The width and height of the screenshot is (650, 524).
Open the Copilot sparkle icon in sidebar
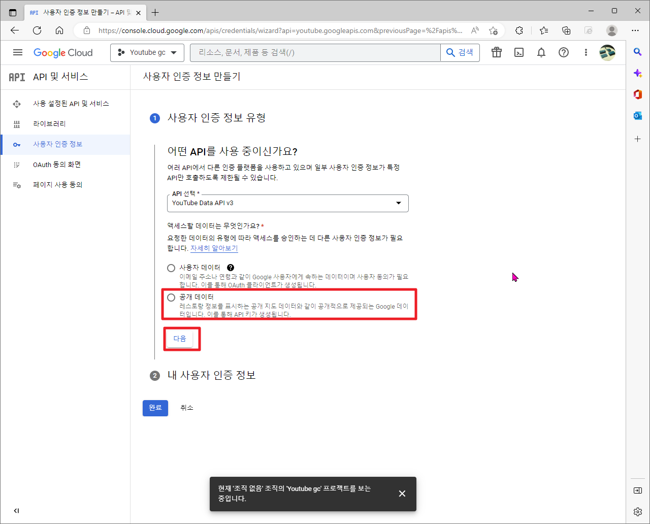638,73
